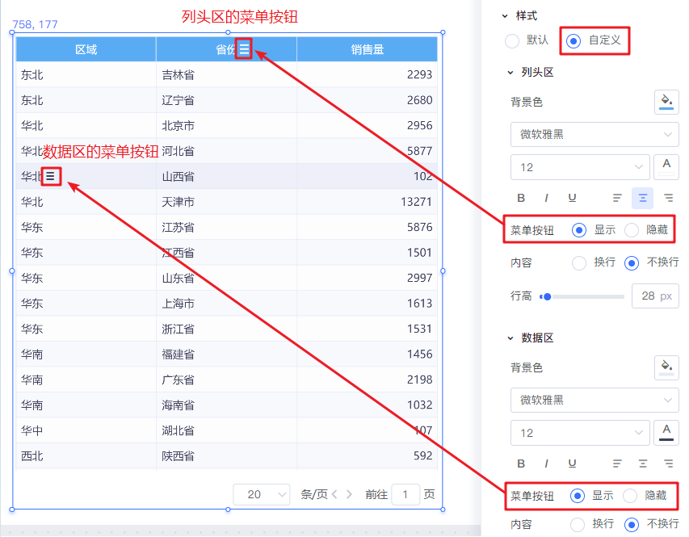Align data text left in 数据区

[617, 464]
